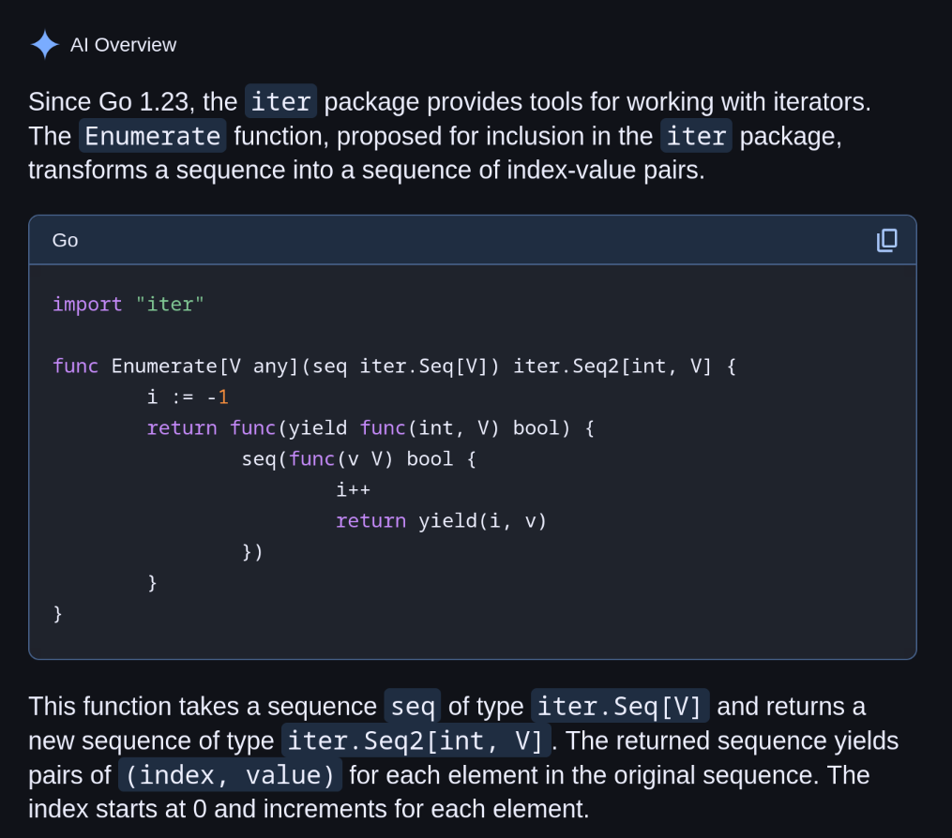Viewport: 952px width, 838px height.
Task: Click the iter code chip before 'package,'
Action: tap(696, 136)
